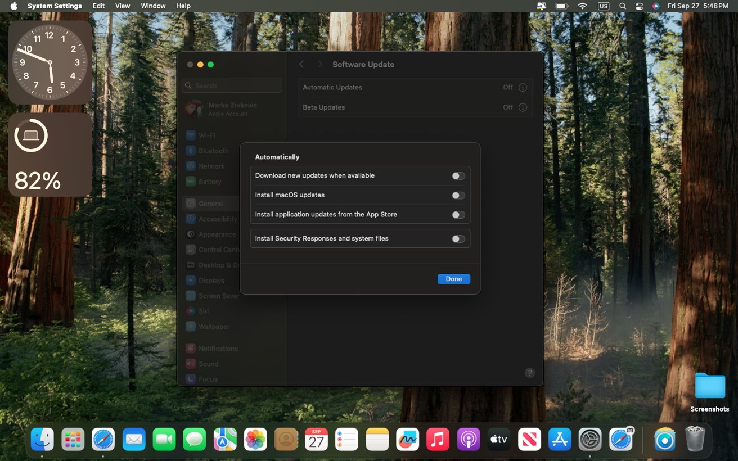Viewport: 738px width, 461px height.
Task: Select the Screenshots folder on desktop
Action: point(710,392)
